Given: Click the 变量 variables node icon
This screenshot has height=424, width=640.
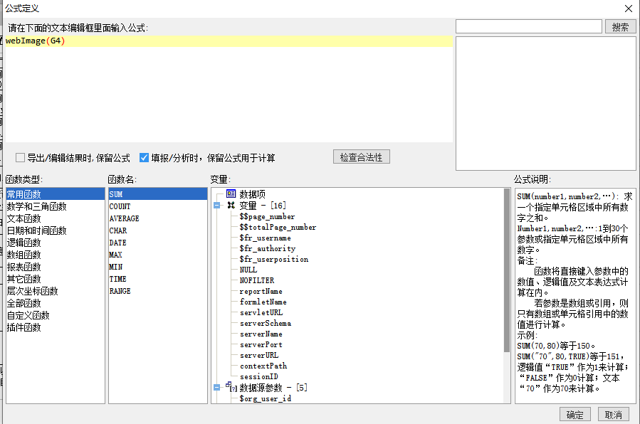Looking at the screenshot, I should click(229, 205).
